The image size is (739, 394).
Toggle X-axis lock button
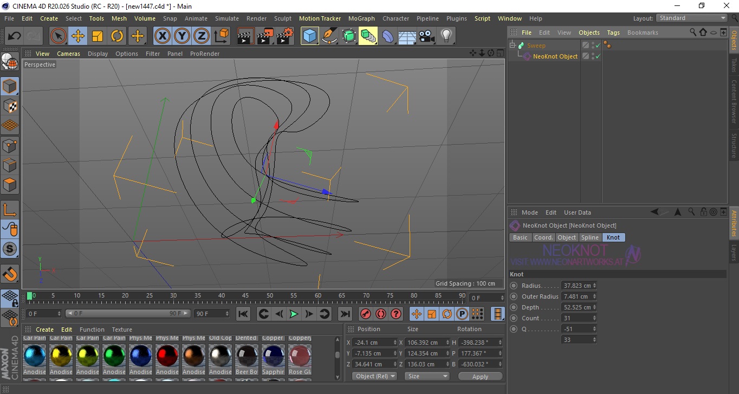click(x=161, y=36)
